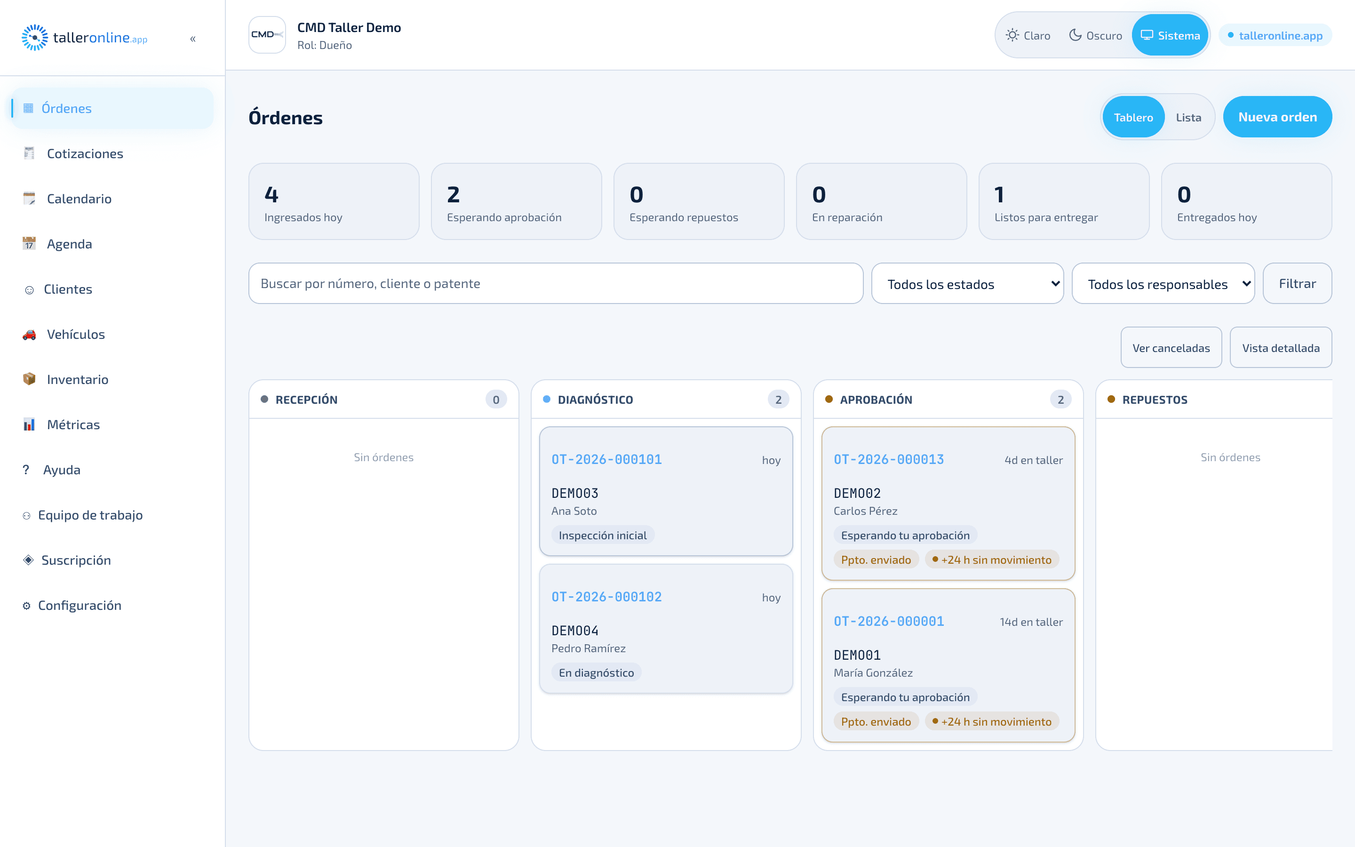
Task: Click the Cotizaciones document icon
Action: coord(29,153)
